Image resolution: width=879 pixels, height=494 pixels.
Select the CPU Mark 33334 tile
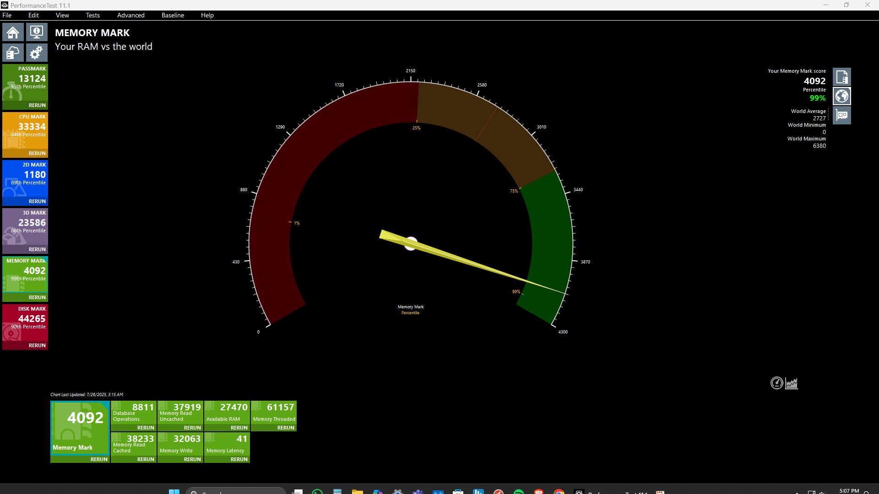25,131
